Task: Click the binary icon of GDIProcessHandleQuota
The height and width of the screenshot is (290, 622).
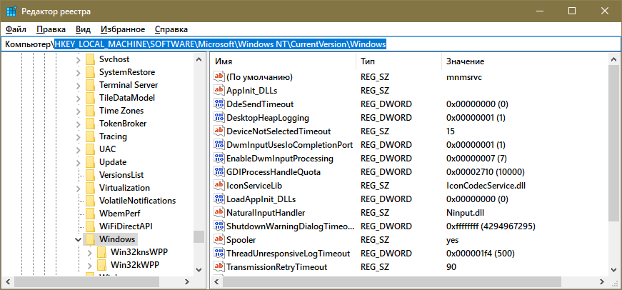Action: [x=219, y=172]
